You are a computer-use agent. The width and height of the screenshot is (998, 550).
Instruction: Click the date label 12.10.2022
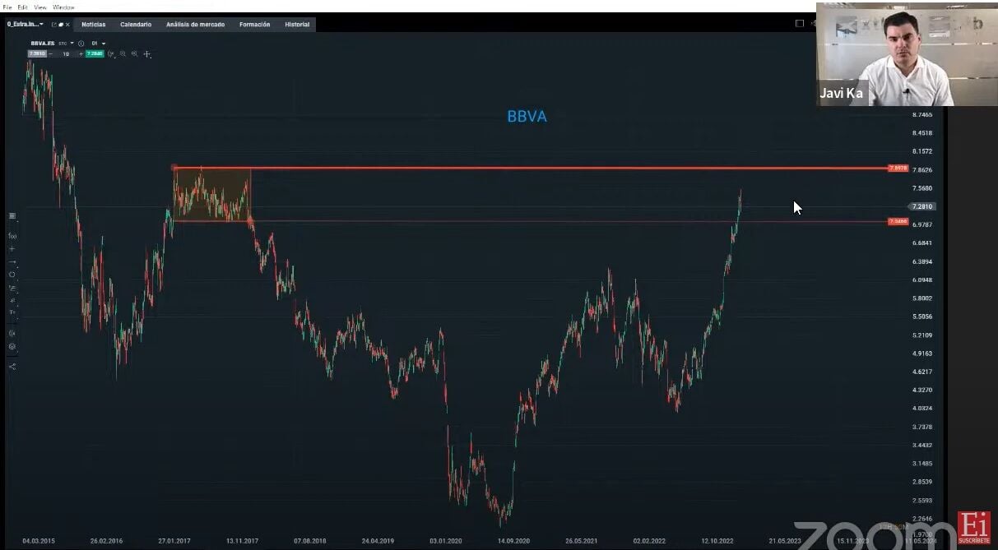(x=717, y=541)
